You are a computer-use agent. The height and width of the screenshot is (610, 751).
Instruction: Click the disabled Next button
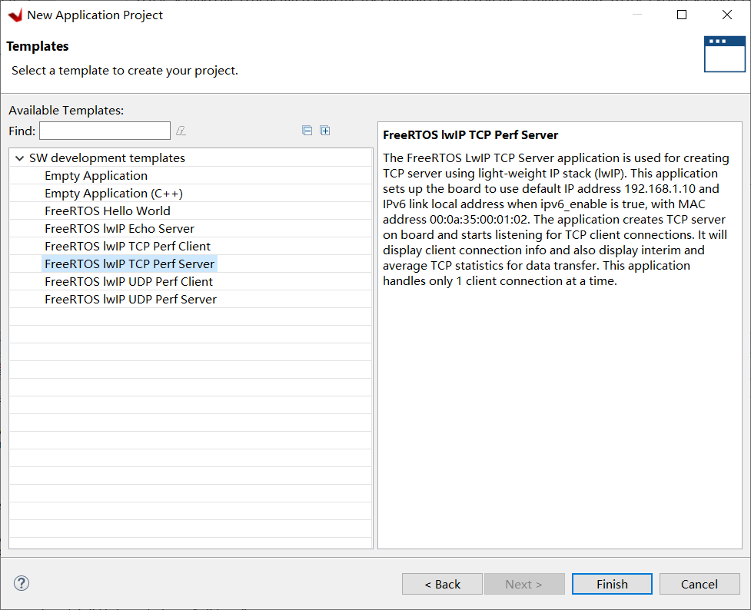[x=524, y=584]
